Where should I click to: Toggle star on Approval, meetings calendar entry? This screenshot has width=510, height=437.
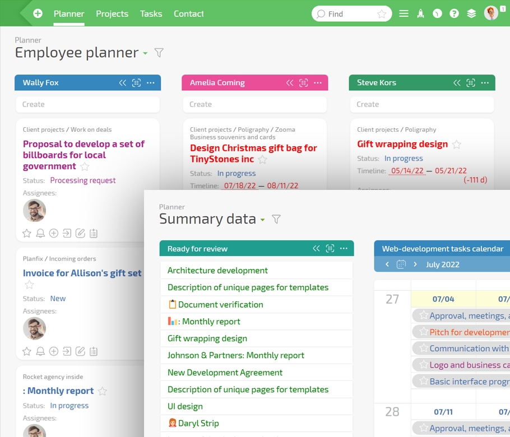pos(424,316)
